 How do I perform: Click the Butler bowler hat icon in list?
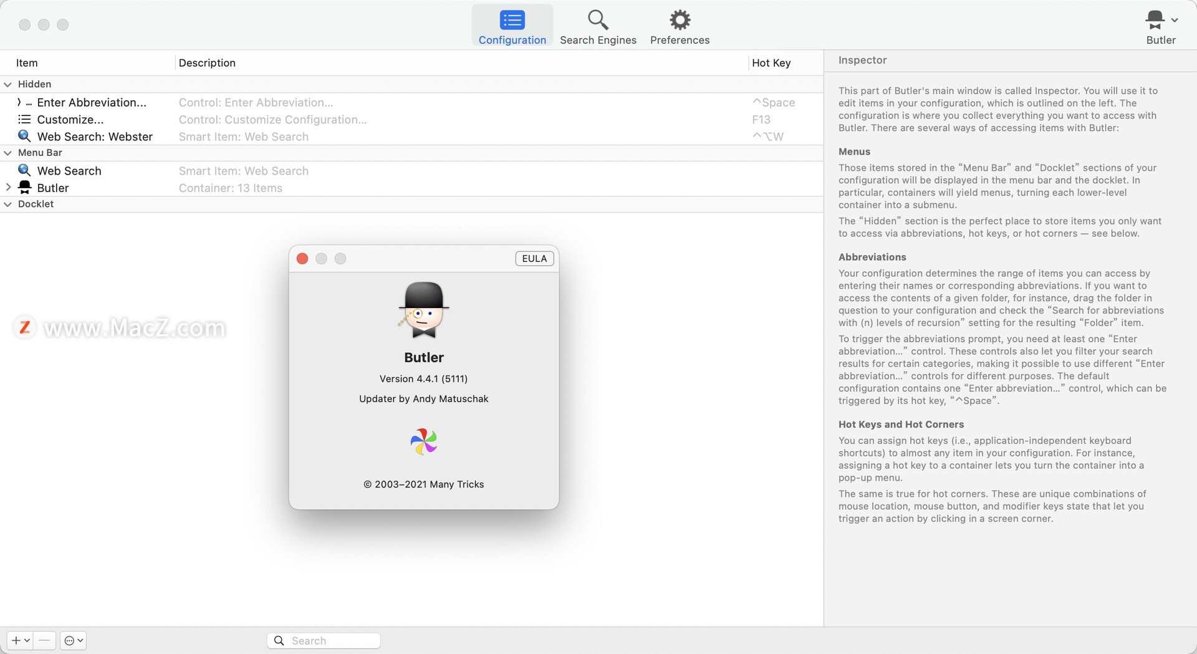[x=25, y=187]
